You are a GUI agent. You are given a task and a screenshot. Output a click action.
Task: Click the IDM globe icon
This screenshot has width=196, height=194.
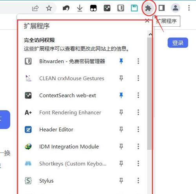click(28, 147)
